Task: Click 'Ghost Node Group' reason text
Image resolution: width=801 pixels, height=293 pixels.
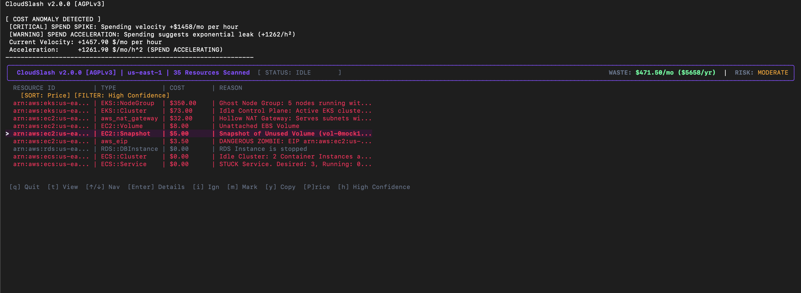Action: [251, 103]
